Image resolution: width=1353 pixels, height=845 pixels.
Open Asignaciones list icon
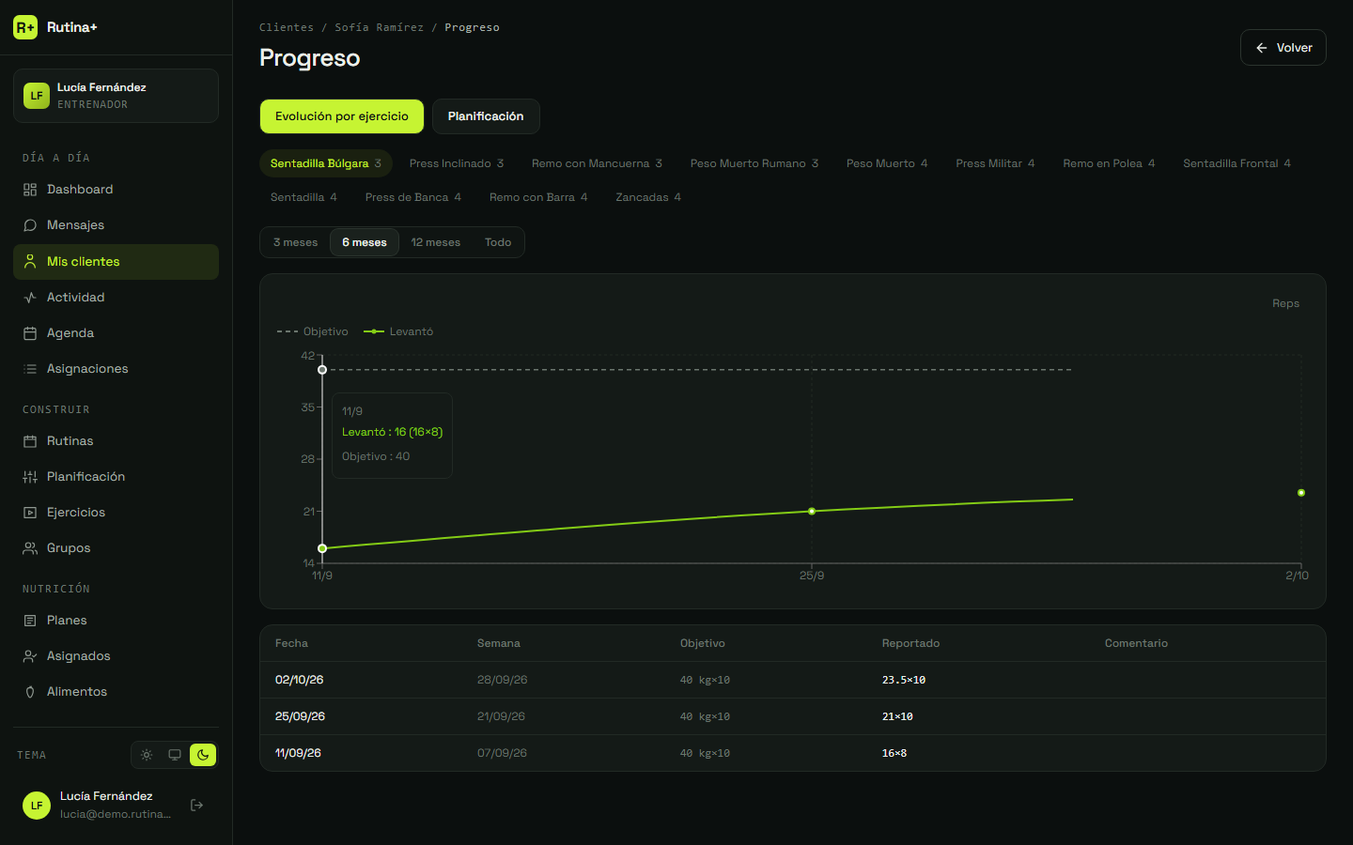pyautogui.click(x=30, y=369)
